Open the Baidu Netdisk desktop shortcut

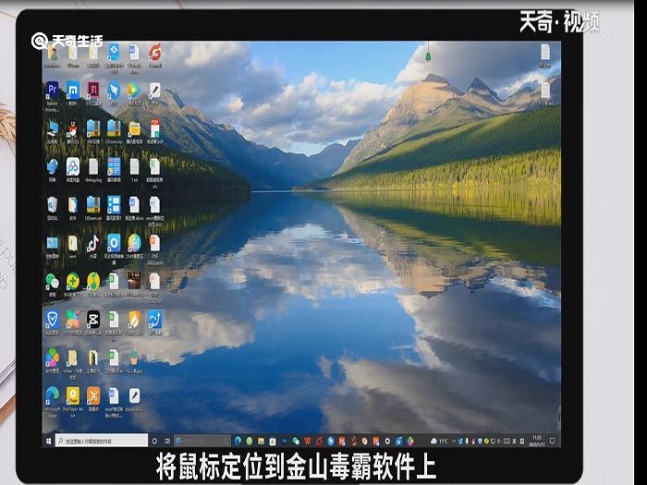[x=73, y=166]
